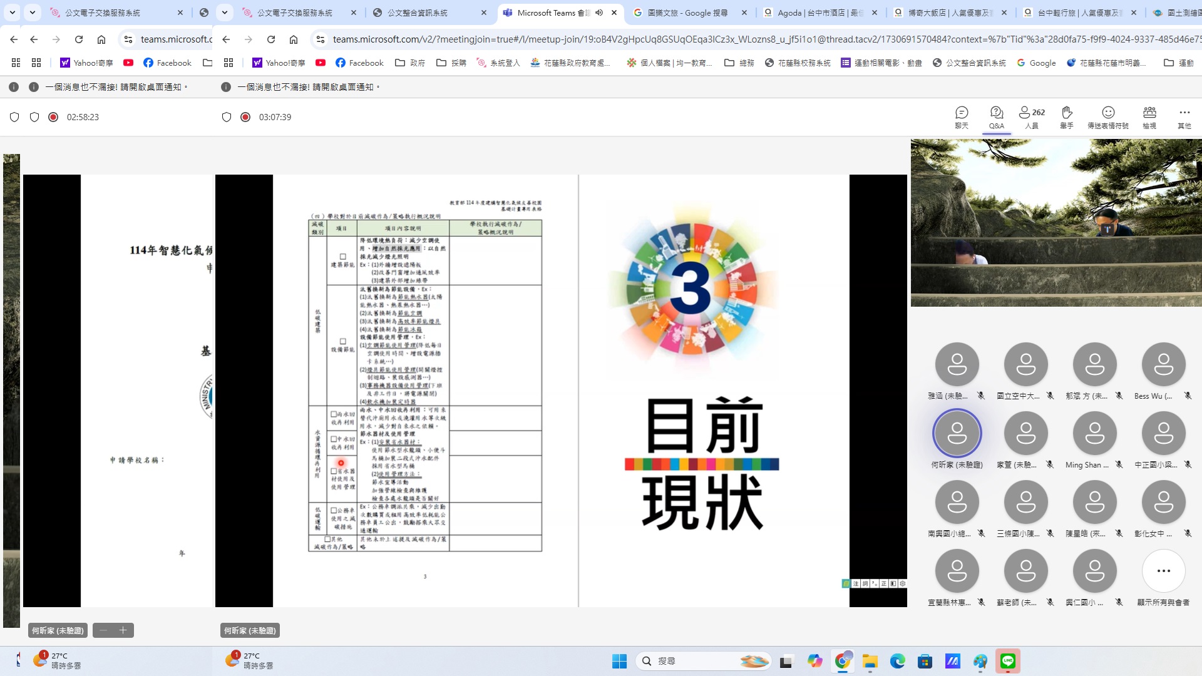This screenshot has width=1202, height=676.
Task: Open the Q&A panel
Action: (x=996, y=116)
